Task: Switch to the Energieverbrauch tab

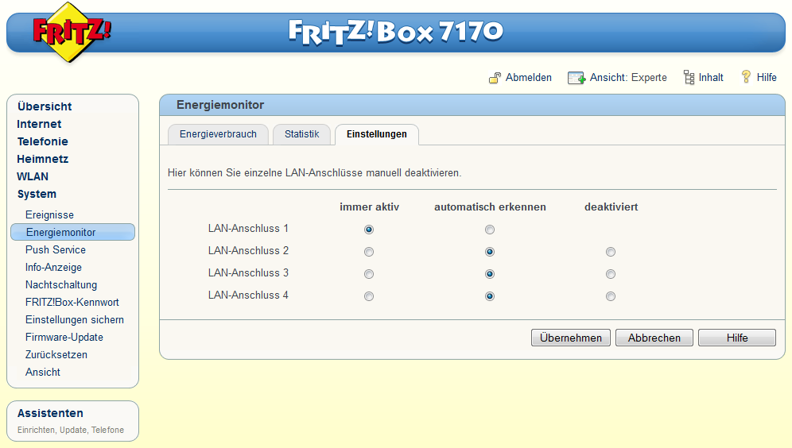Action: click(218, 134)
